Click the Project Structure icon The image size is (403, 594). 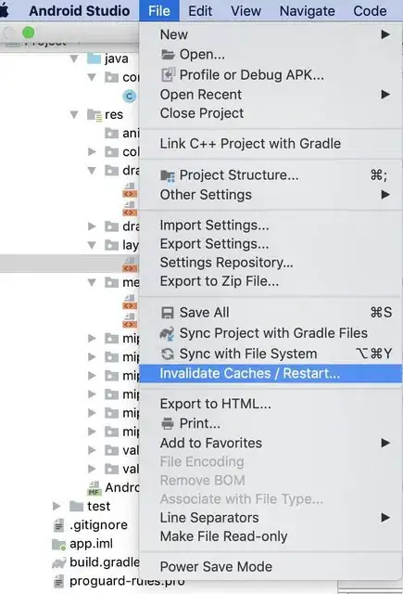168,175
